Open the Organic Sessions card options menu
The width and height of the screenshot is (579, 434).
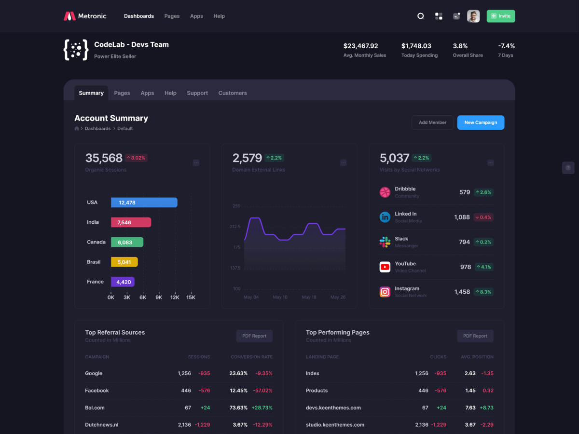(x=196, y=163)
